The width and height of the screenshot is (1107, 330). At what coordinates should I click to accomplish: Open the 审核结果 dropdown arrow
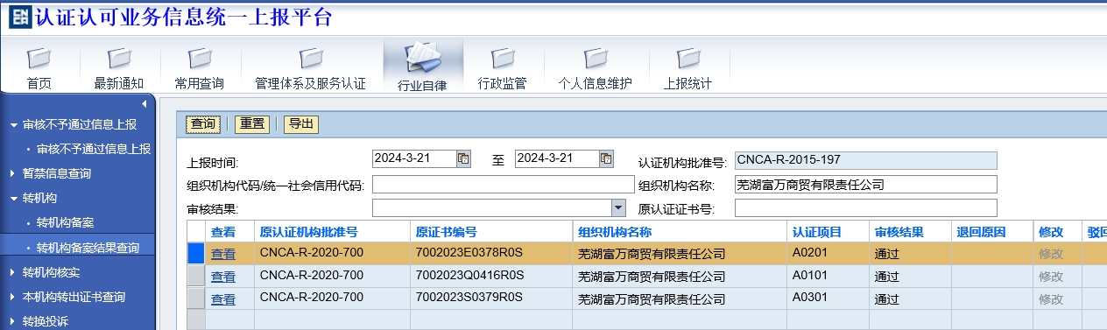619,207
